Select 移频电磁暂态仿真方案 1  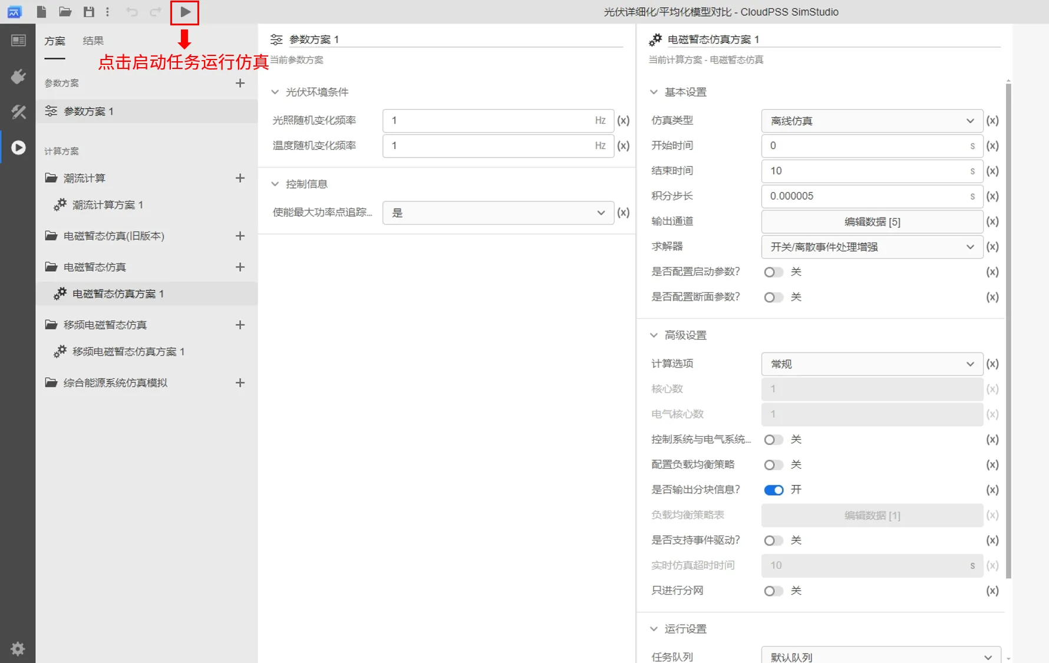pyautogui.click(x=147, y=351)
